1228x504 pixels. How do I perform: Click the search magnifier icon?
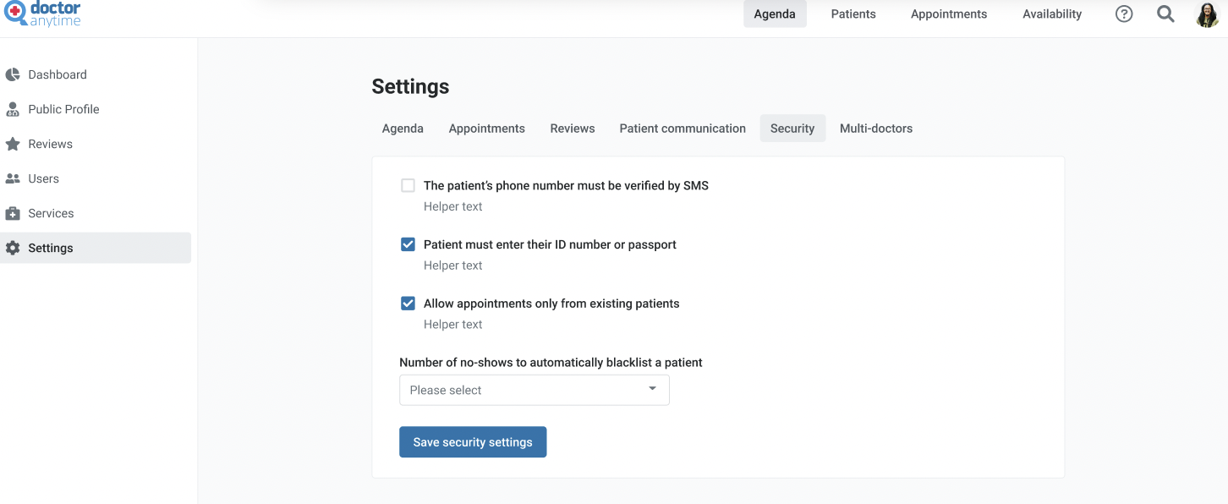[x=1165, y=14]
